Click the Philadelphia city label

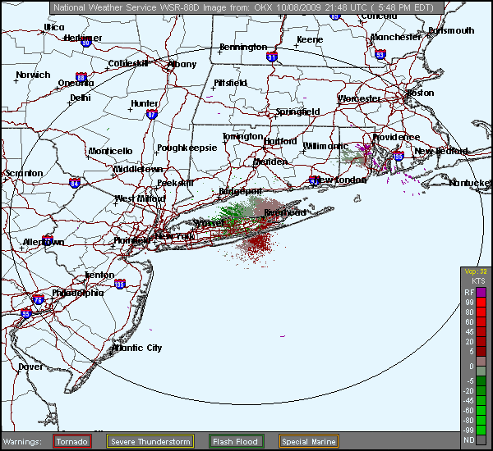pyautogui.click(x=78, y=293)
